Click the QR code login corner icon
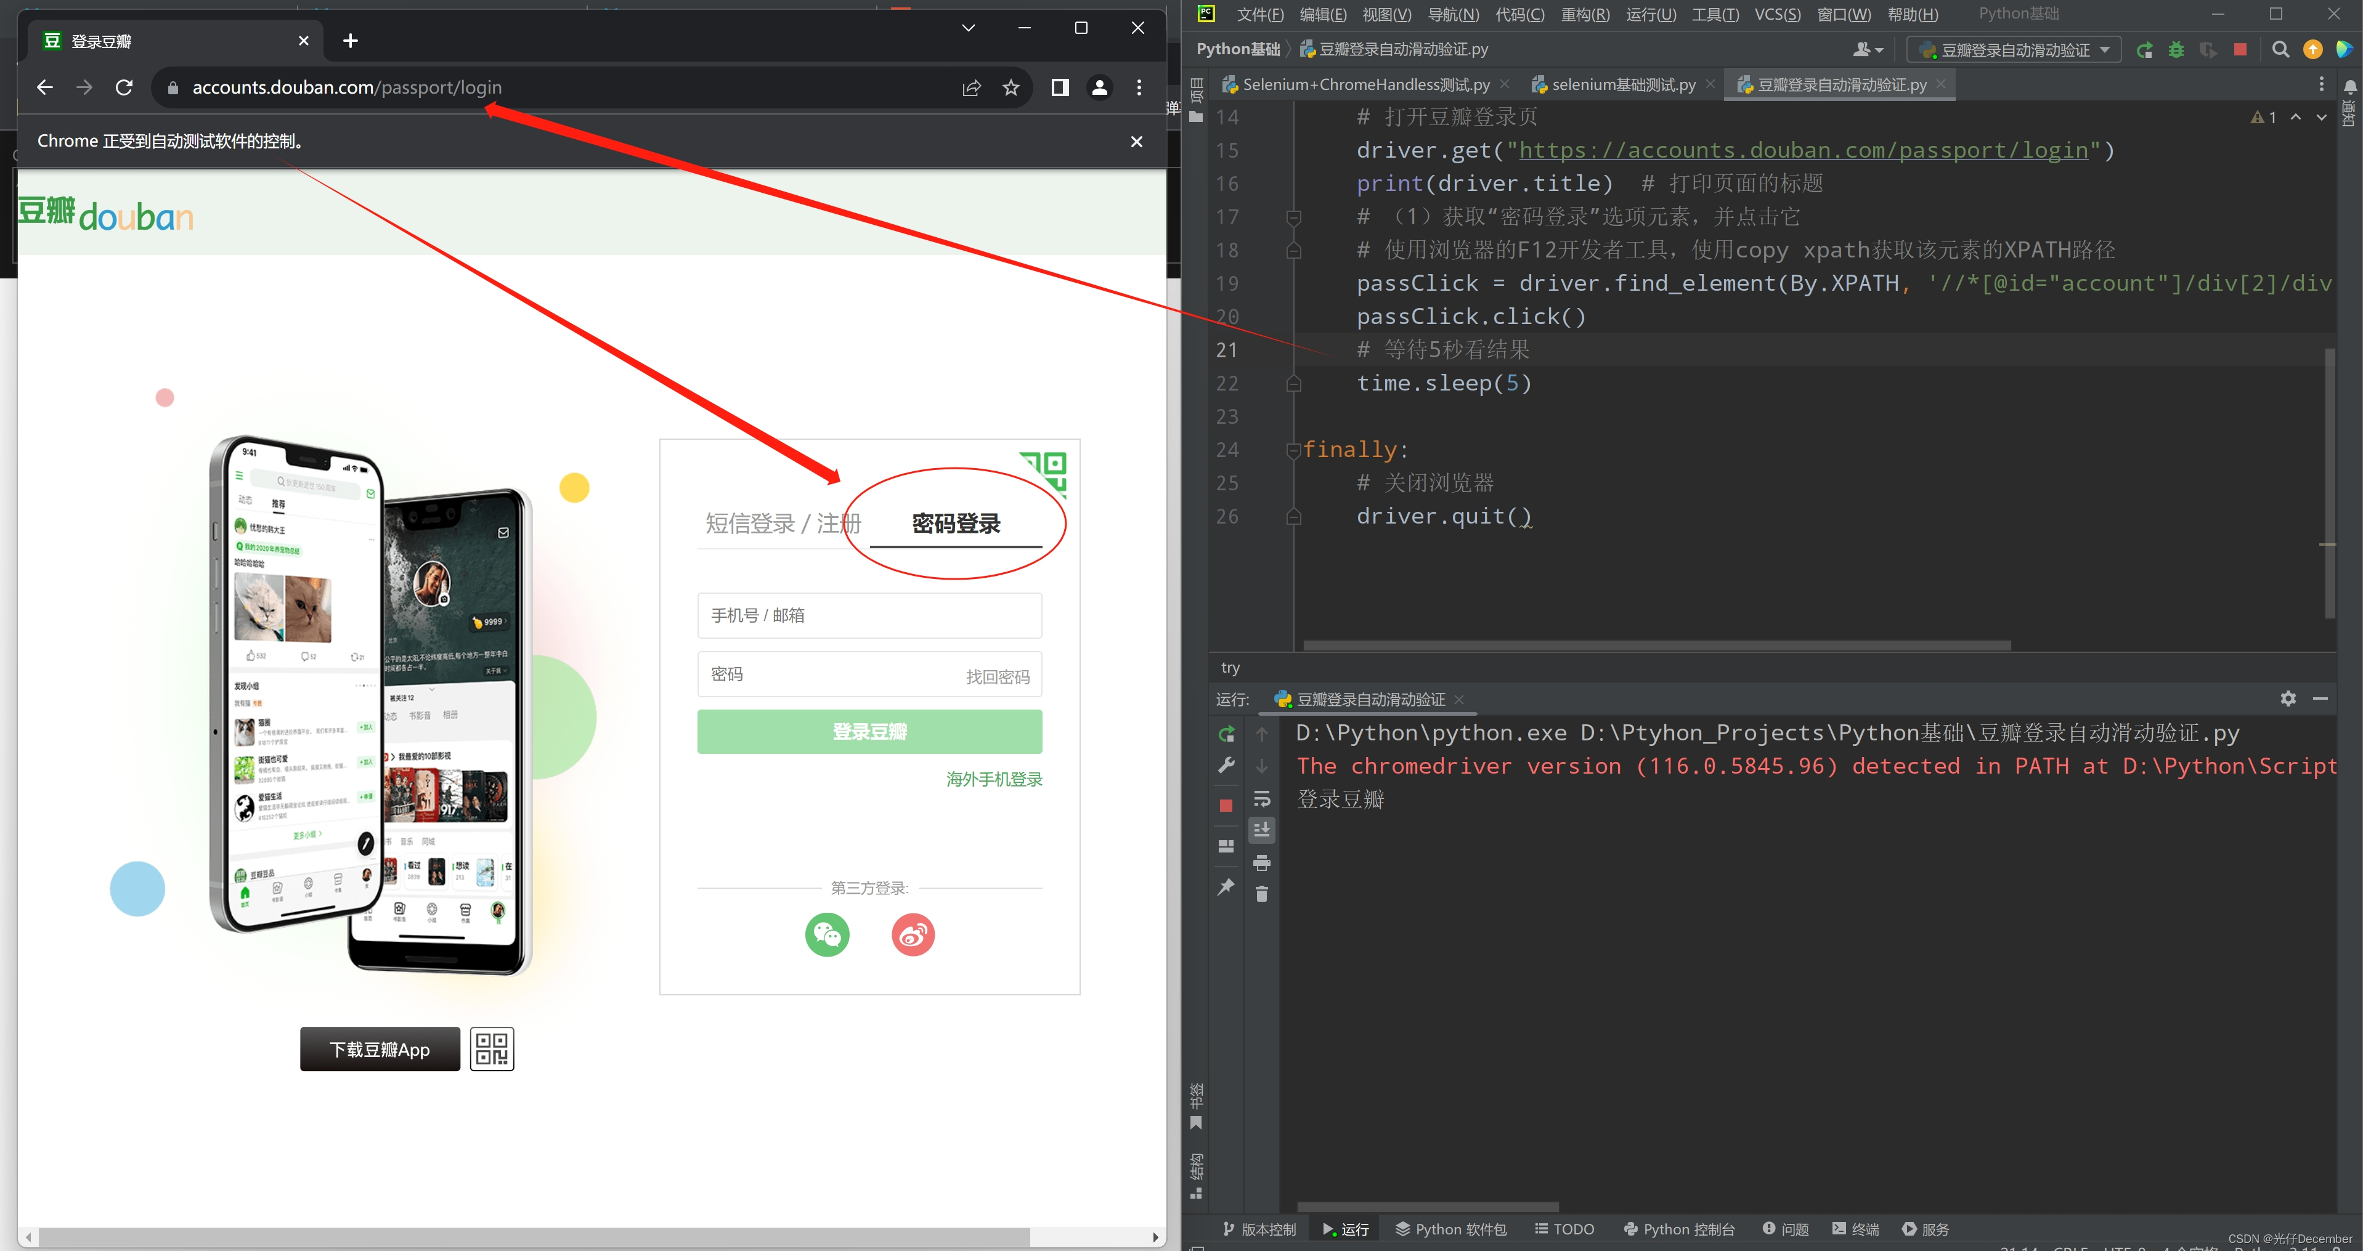Viewport: 2363px width, 1251px height. [x=1044, y=474]
